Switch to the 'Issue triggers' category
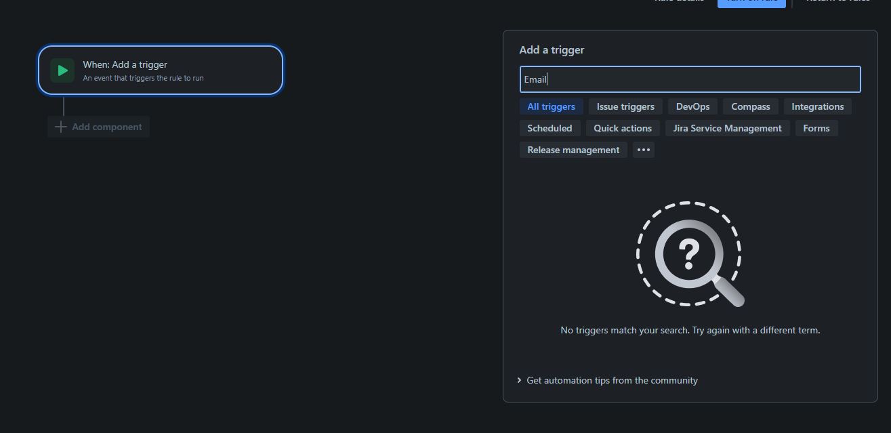The height and width of the screenshot is (433, 891). tap(625, 106)
